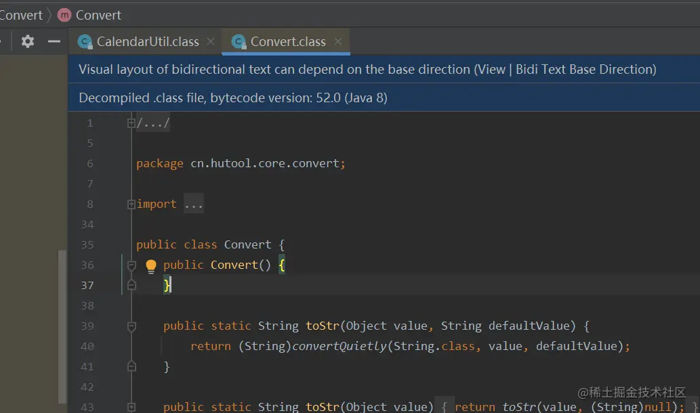Click the package keyword on line 6
The height and width of the screenshot is (413, 700).
[160, 164]
